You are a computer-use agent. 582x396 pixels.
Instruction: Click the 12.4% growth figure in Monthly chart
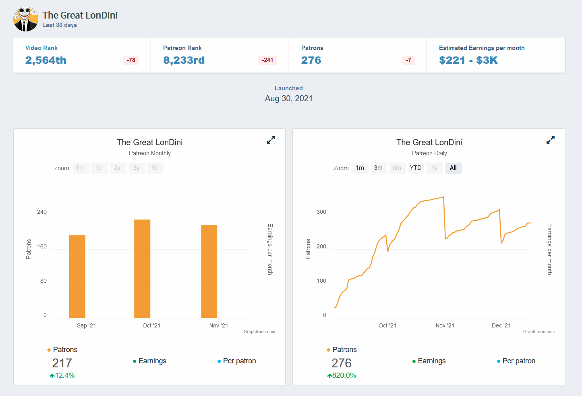click(62, 375)
